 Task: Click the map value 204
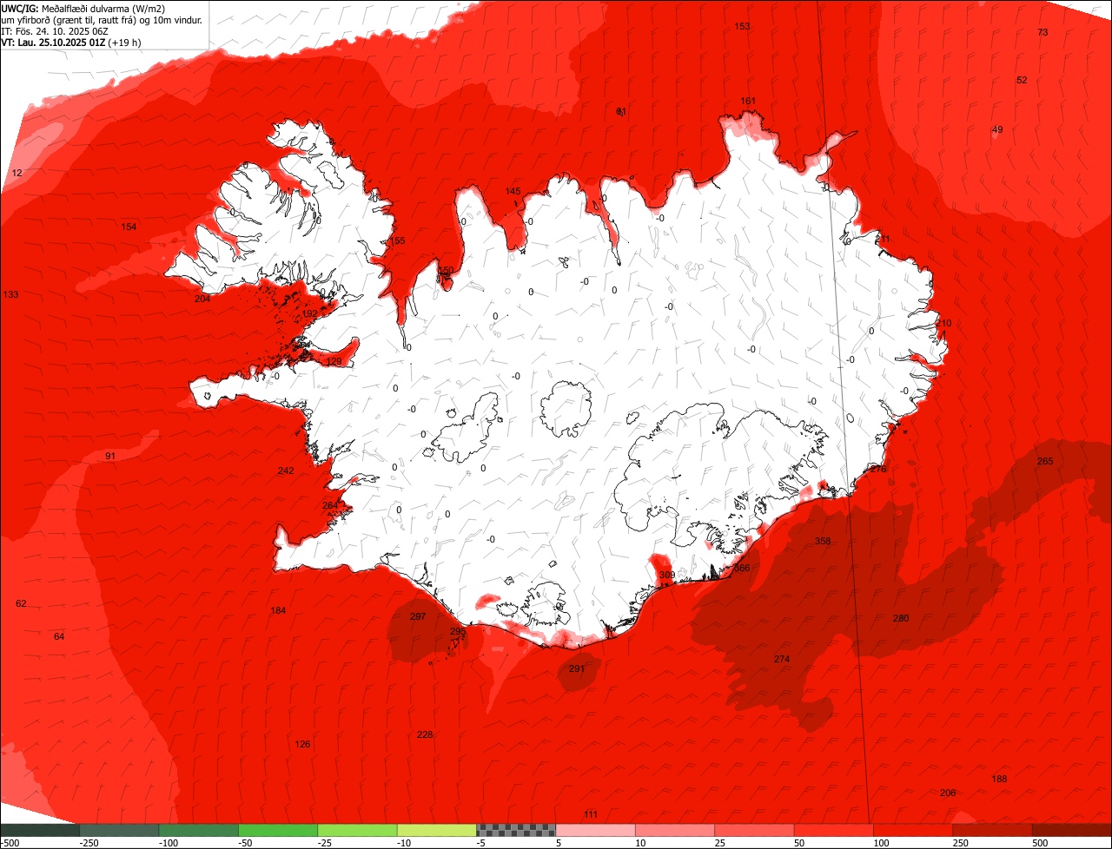pyautogui.click(x=202, y=299)
